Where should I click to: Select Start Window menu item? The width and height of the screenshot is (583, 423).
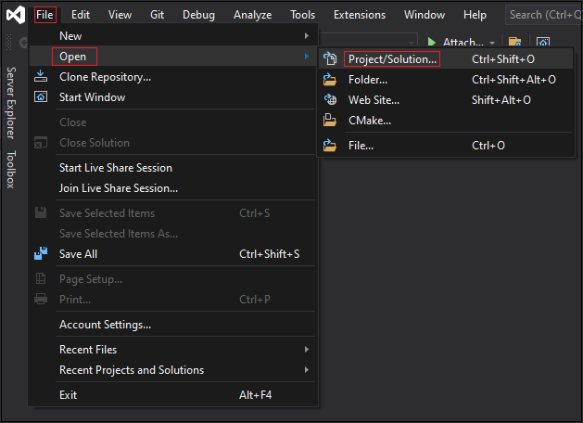click(173, 97)
